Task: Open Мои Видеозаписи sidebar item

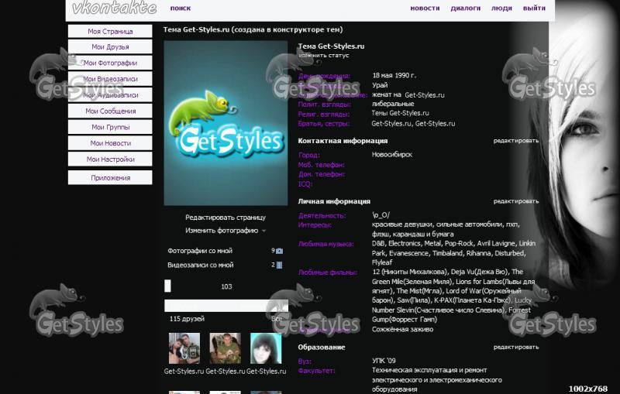Action: [x=110, y=79]
